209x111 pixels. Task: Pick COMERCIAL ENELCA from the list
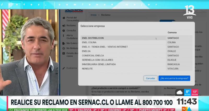pos(136,56)
